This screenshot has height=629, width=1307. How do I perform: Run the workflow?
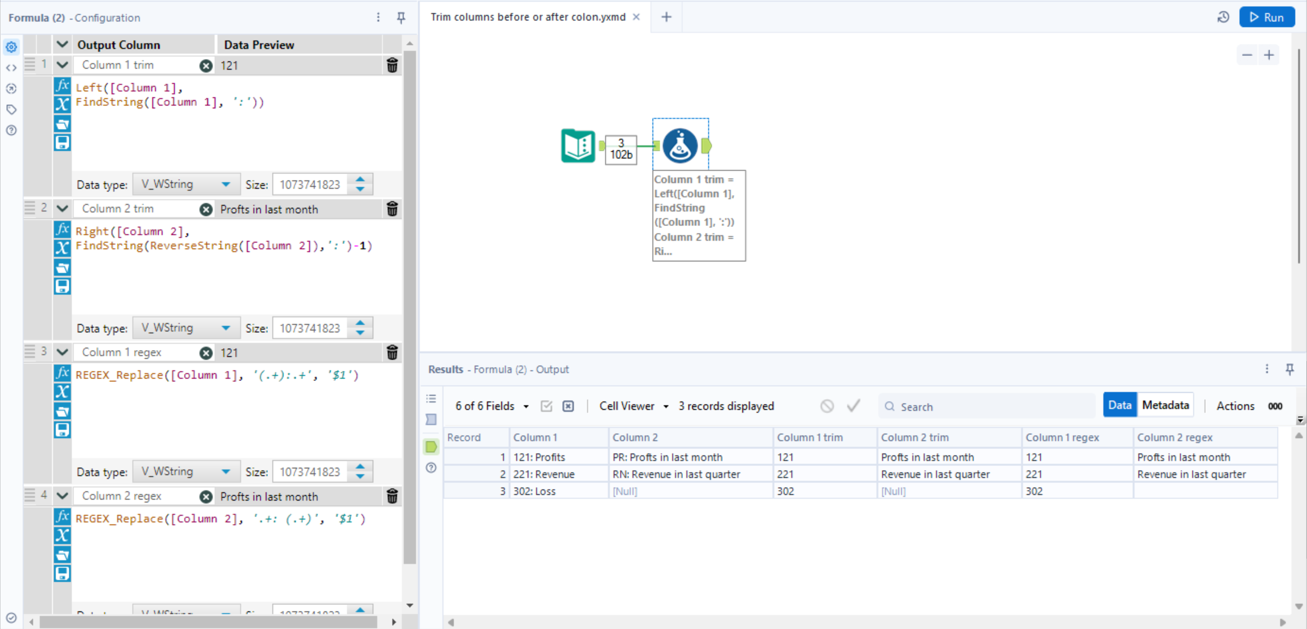[x=1267, y=17]
